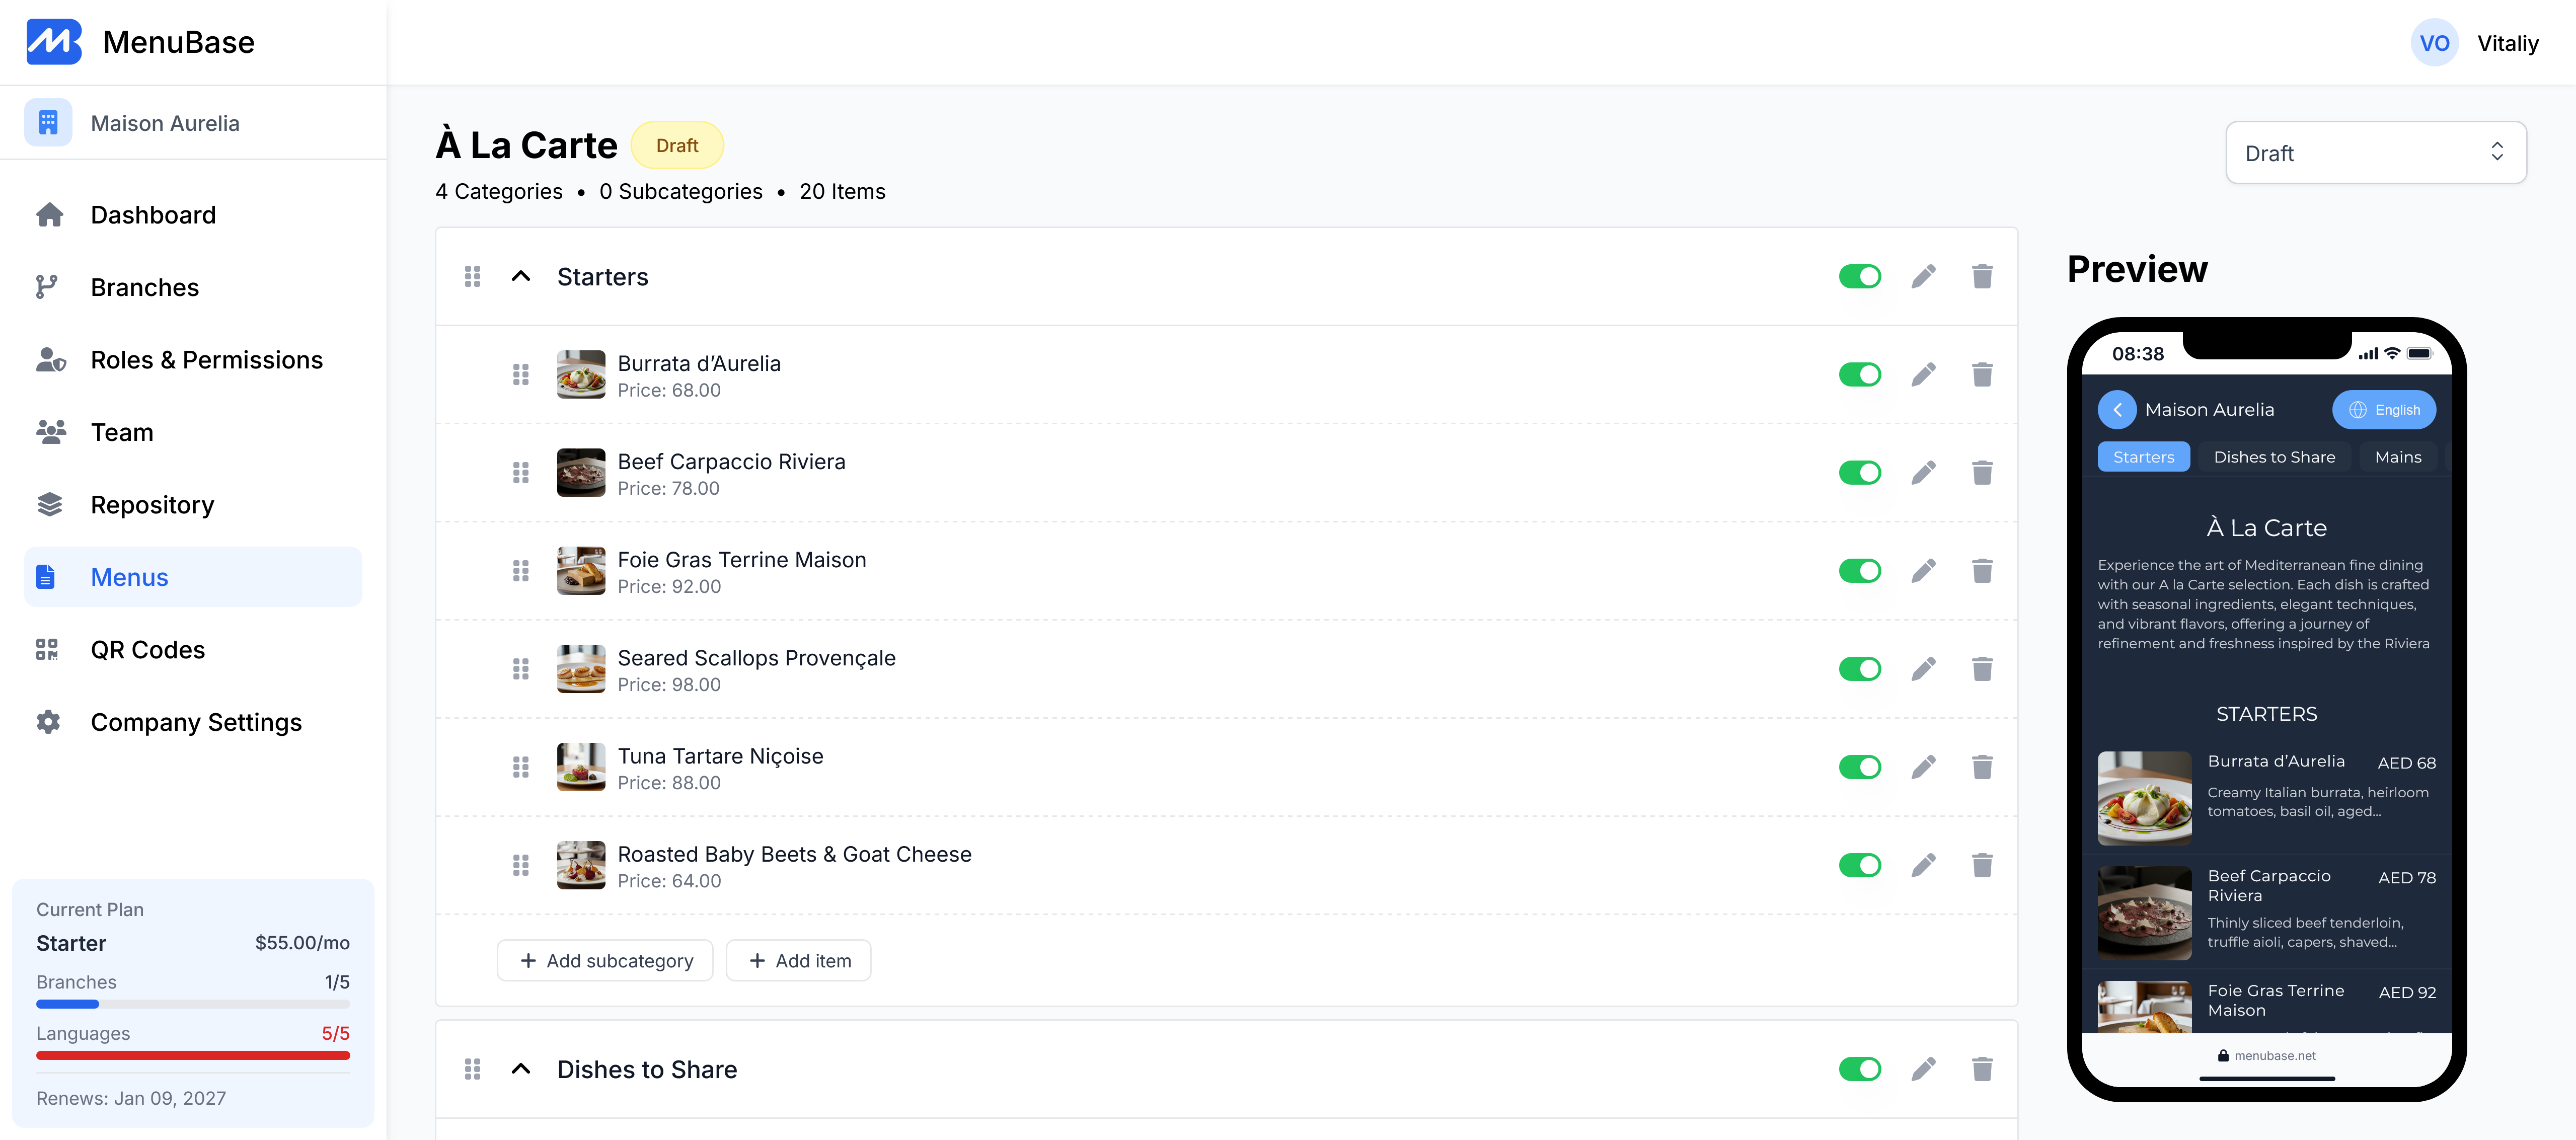Open the Burrata d'Aurelia item thumbnail
2576x1140 pixels.
point(580,374)
